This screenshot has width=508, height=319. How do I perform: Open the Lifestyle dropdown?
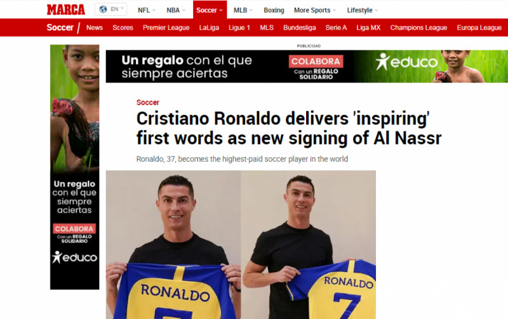coord(363,10)
